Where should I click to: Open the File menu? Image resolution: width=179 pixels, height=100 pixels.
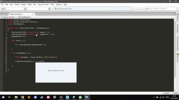pos(2,4)
